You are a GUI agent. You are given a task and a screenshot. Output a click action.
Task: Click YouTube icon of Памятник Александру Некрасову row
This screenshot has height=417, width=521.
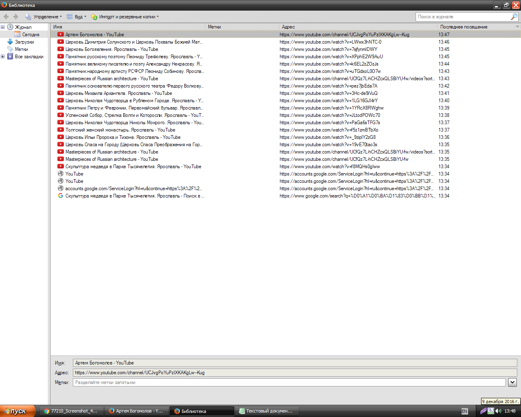(x=61, y=64)
